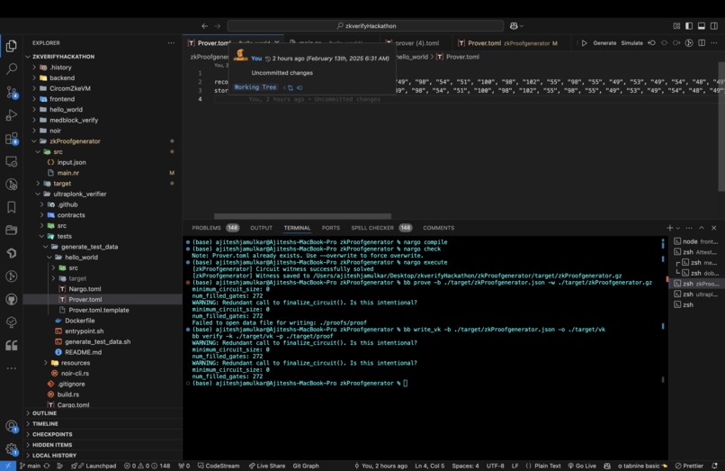Open terminal panel more actions ellipsis
Screen dimensions: 725x471
689,228
